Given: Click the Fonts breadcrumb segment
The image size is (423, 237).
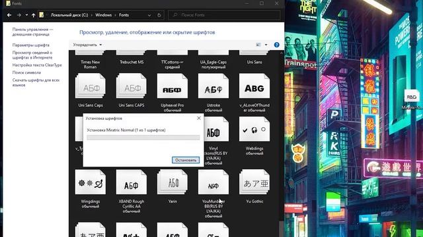Looking at the screenshot, I should [x=124, y=15].
